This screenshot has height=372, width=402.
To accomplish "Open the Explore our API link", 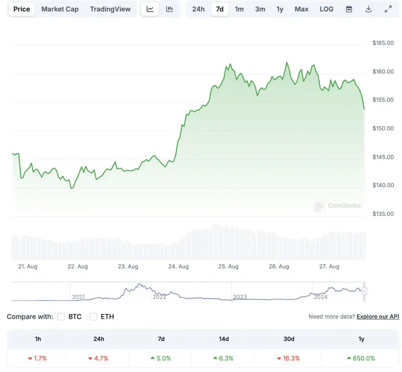I will coord(378,317).
